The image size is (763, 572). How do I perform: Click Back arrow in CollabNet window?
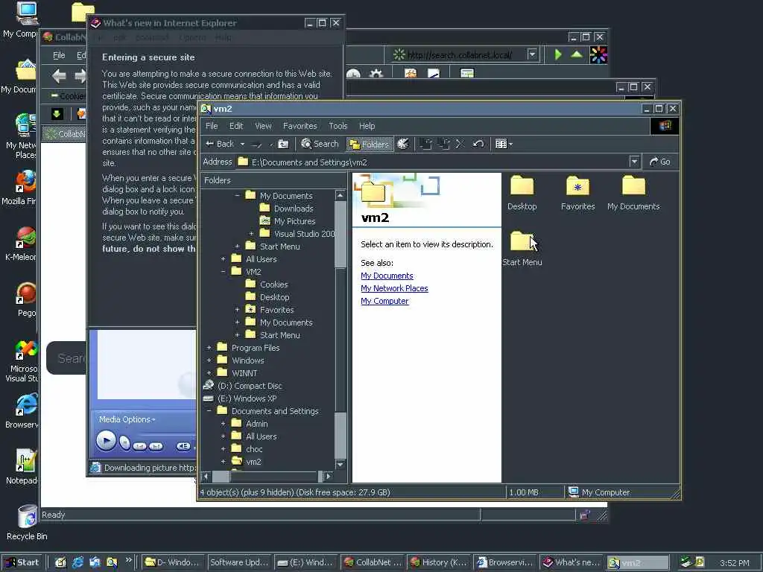coord(59,76)
